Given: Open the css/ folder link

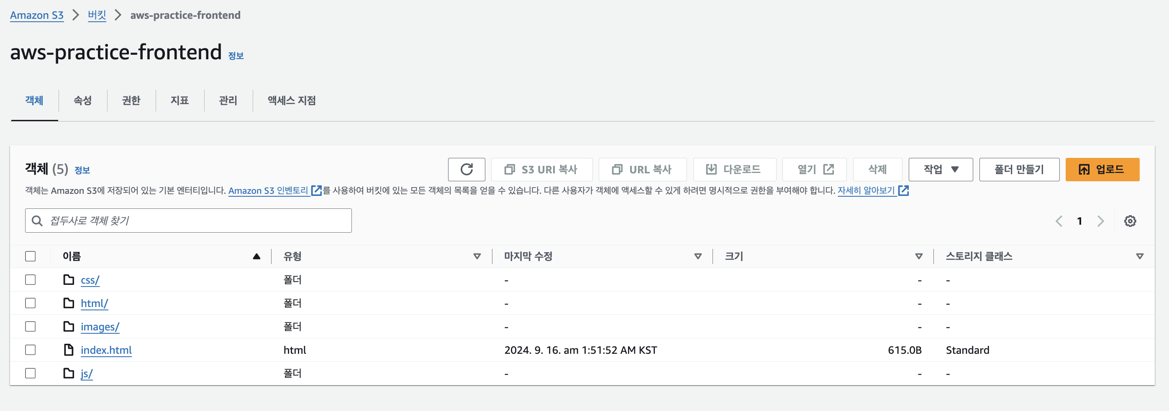Looking at the screenshot, I should tap(90, 280).
